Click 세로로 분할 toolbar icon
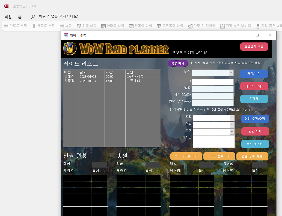Screen dimensions: 282x216 34,26
